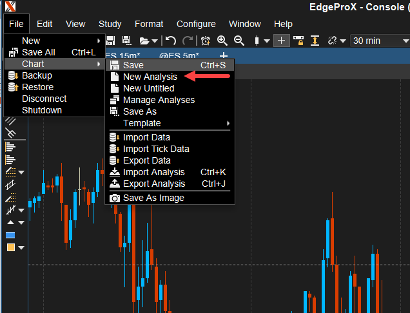
Task: Click the zoom out magnifier icon
Action: (239, 41)
